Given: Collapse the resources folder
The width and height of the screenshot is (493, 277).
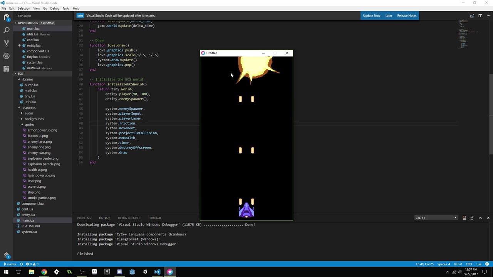Looking at the screenshot, I should 42,108.
